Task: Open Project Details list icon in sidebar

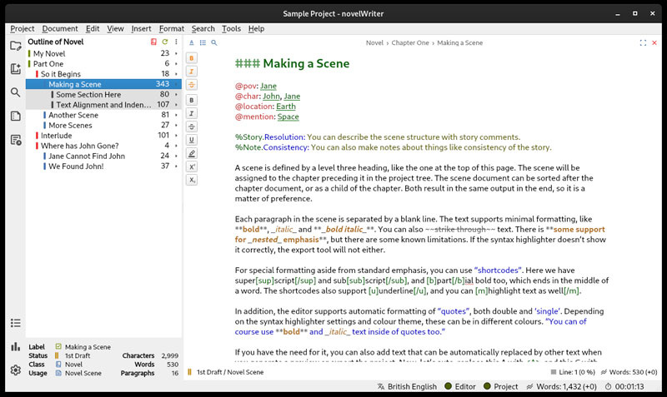Action: (16, 323)
